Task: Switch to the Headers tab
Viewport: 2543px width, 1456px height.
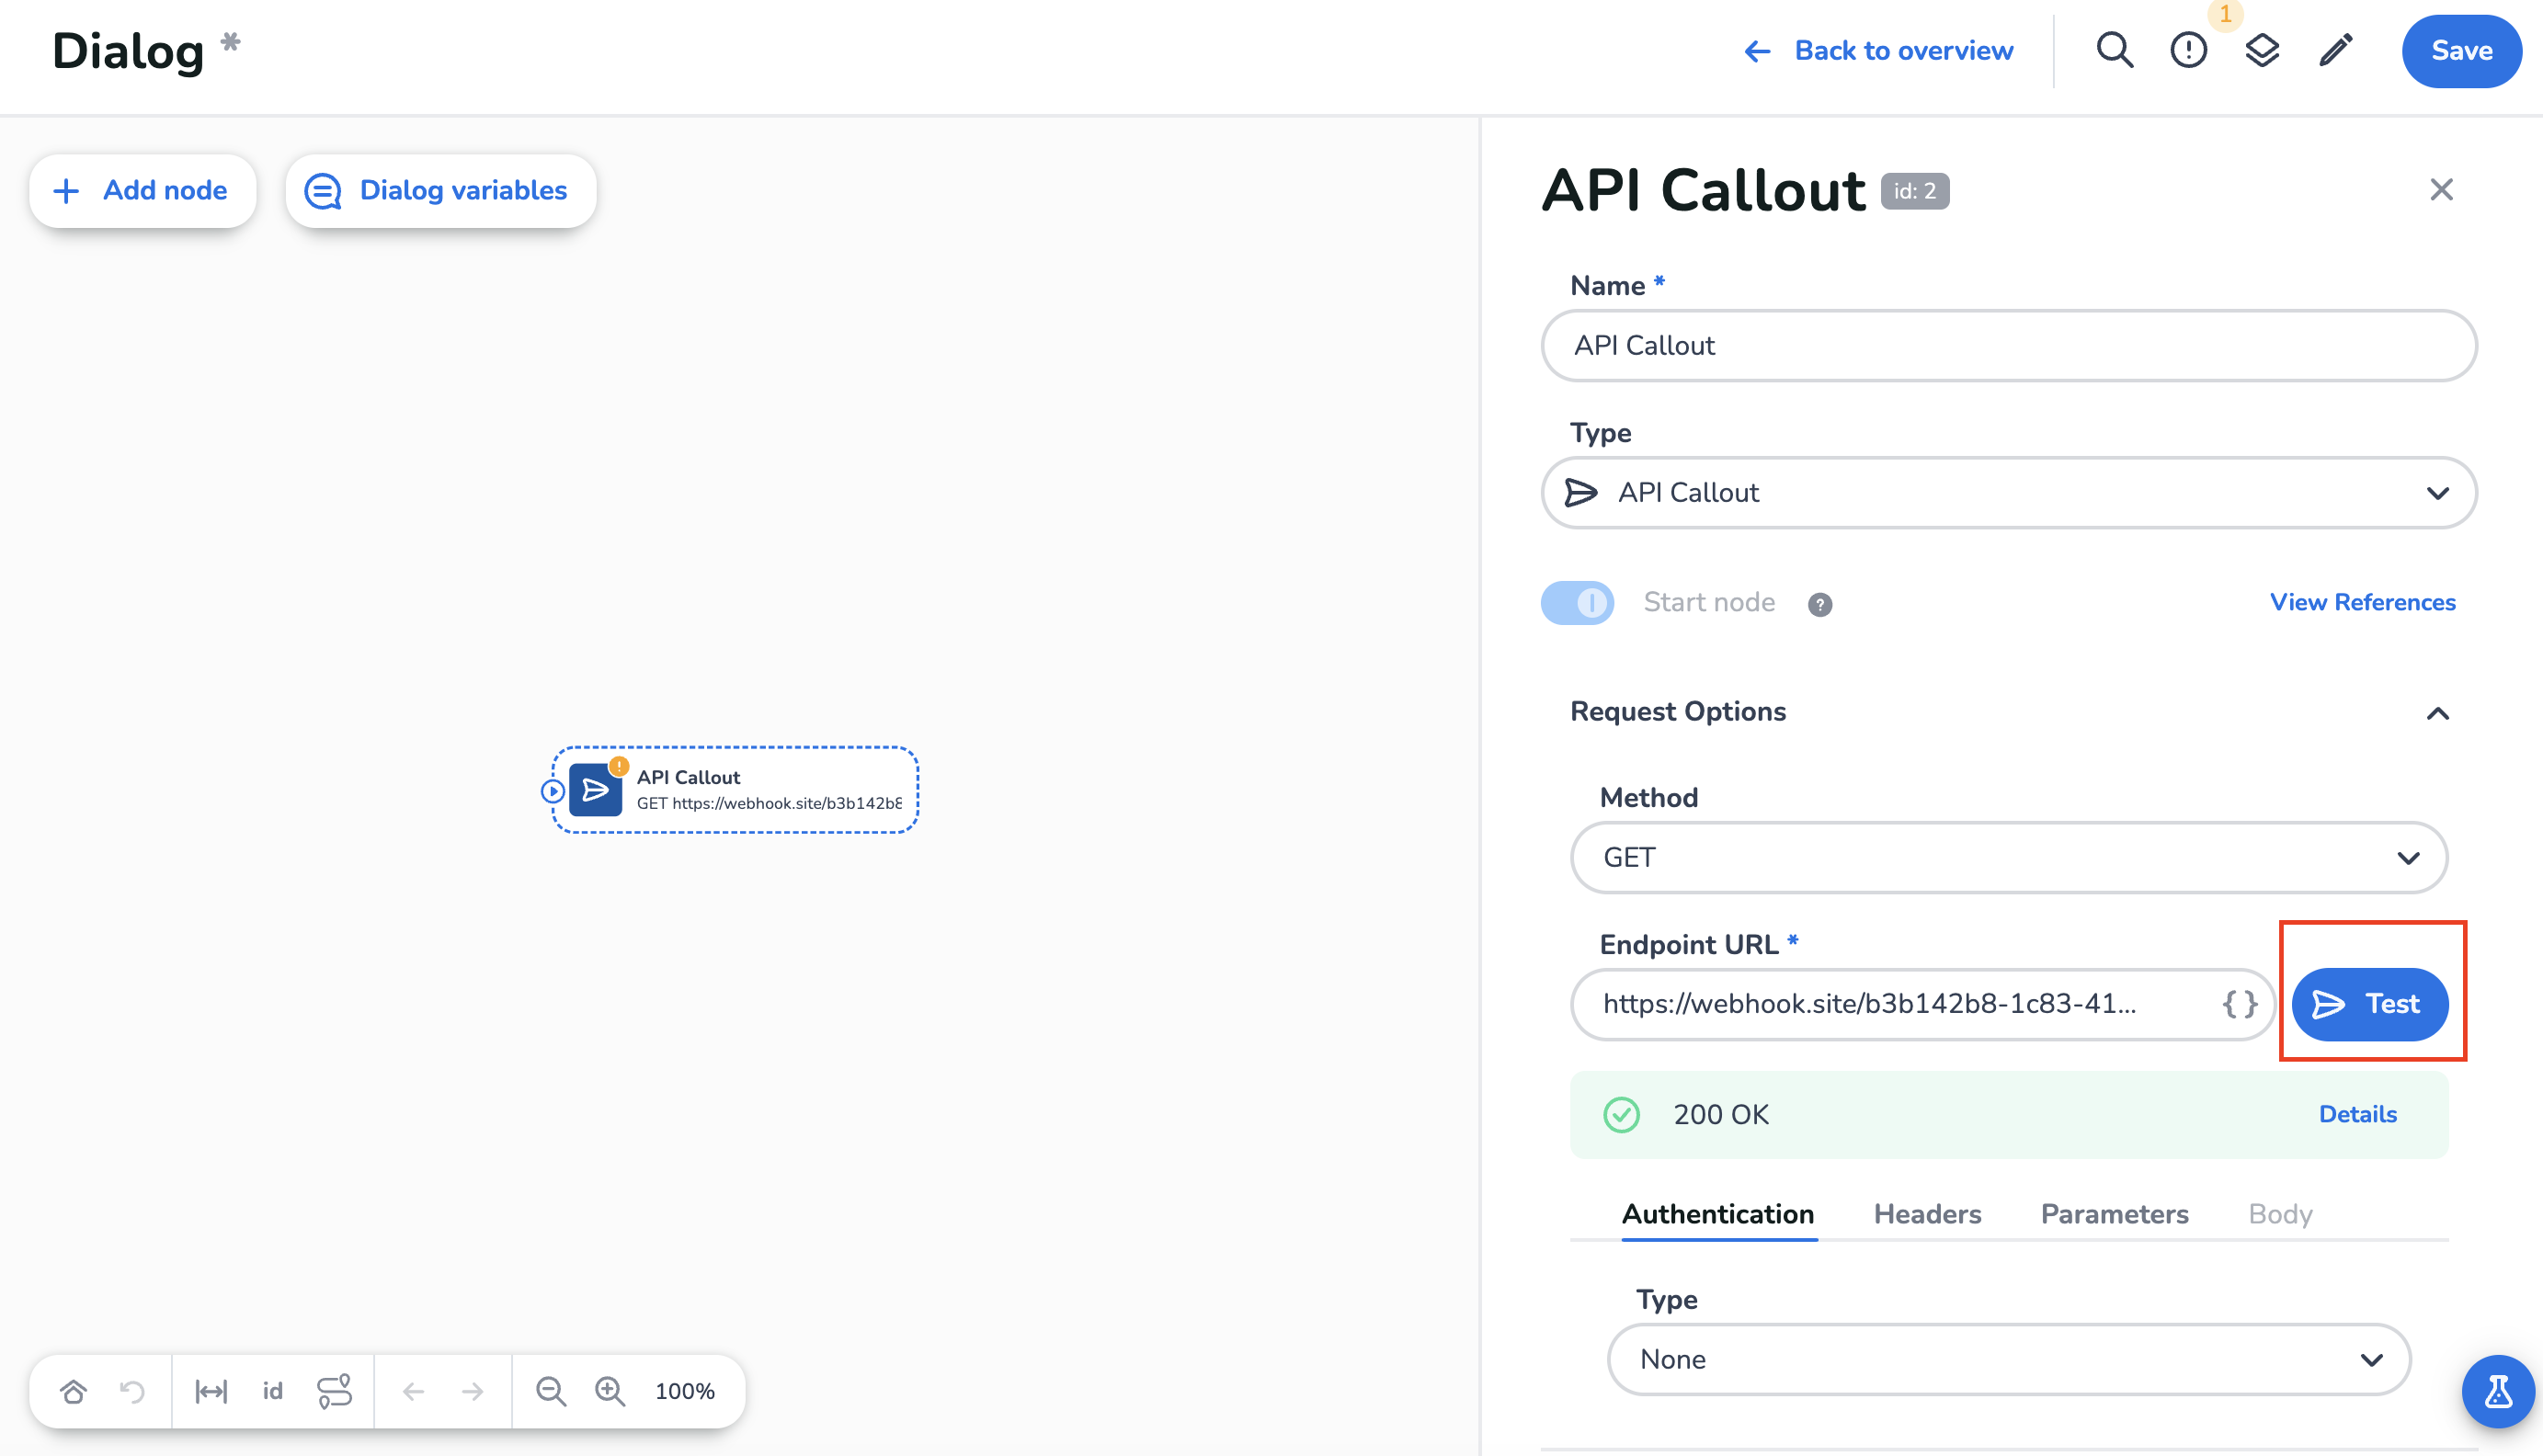Action: (1927, 1214)
